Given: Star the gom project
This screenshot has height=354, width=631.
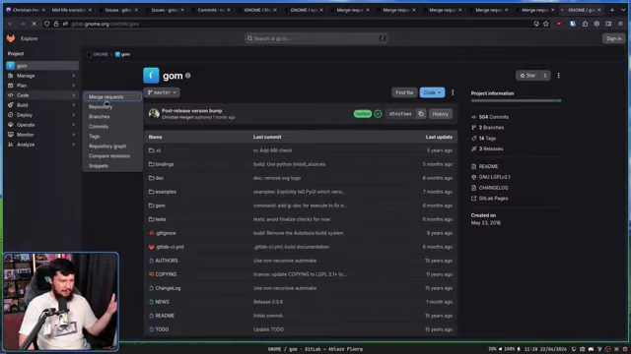Looking at the screenshot, I should (x=527, y=76).
